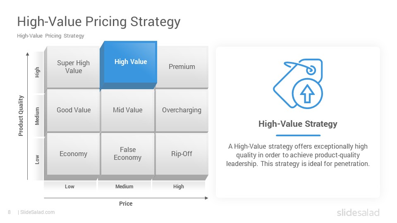Click the SlideSalad.com footer link
This screenshot has width=397, height=223.
(38, 212)
